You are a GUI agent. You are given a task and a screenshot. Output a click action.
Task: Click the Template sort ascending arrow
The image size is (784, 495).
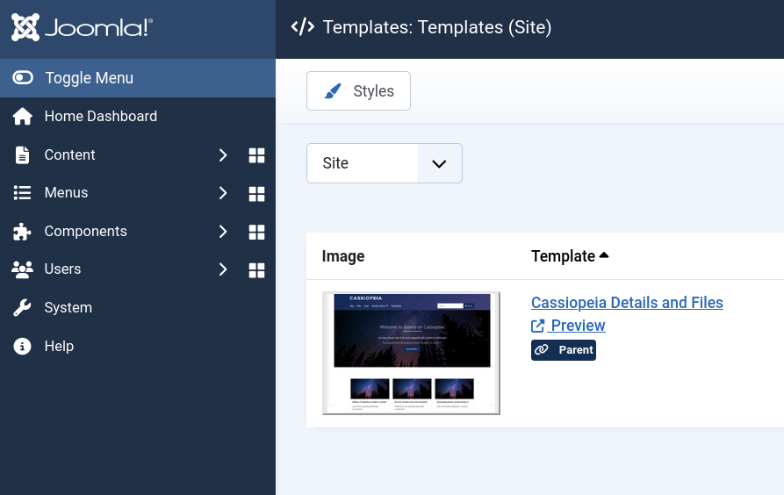(604, 255)
